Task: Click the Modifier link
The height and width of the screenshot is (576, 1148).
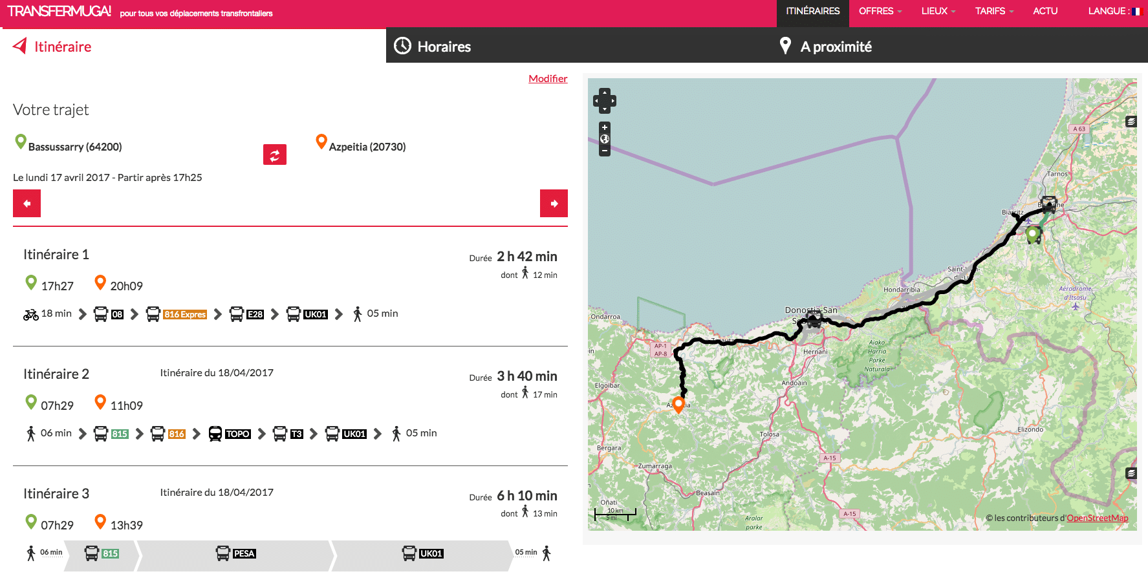Action: [x=547, y=79]
